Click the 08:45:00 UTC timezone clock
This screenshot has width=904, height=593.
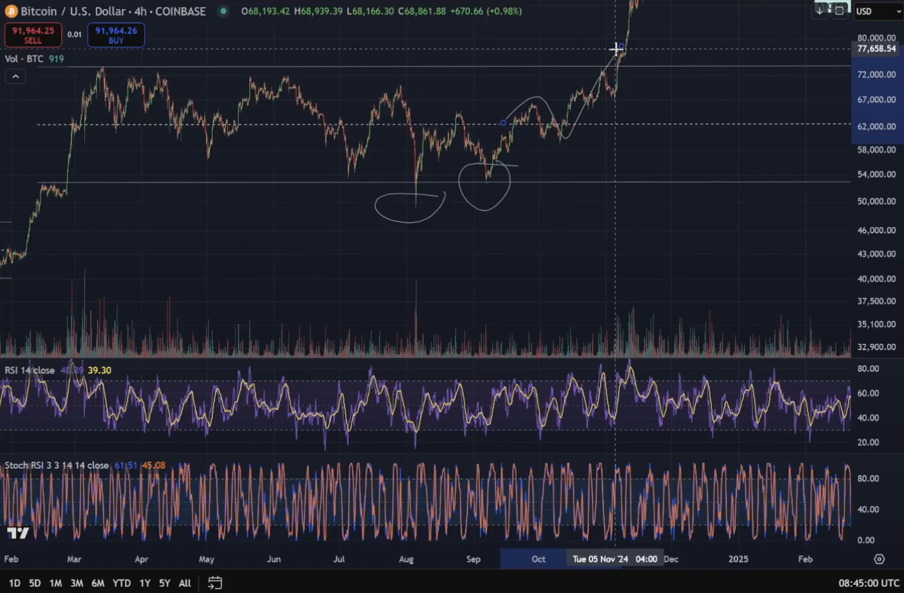click(x=868, y=583)
